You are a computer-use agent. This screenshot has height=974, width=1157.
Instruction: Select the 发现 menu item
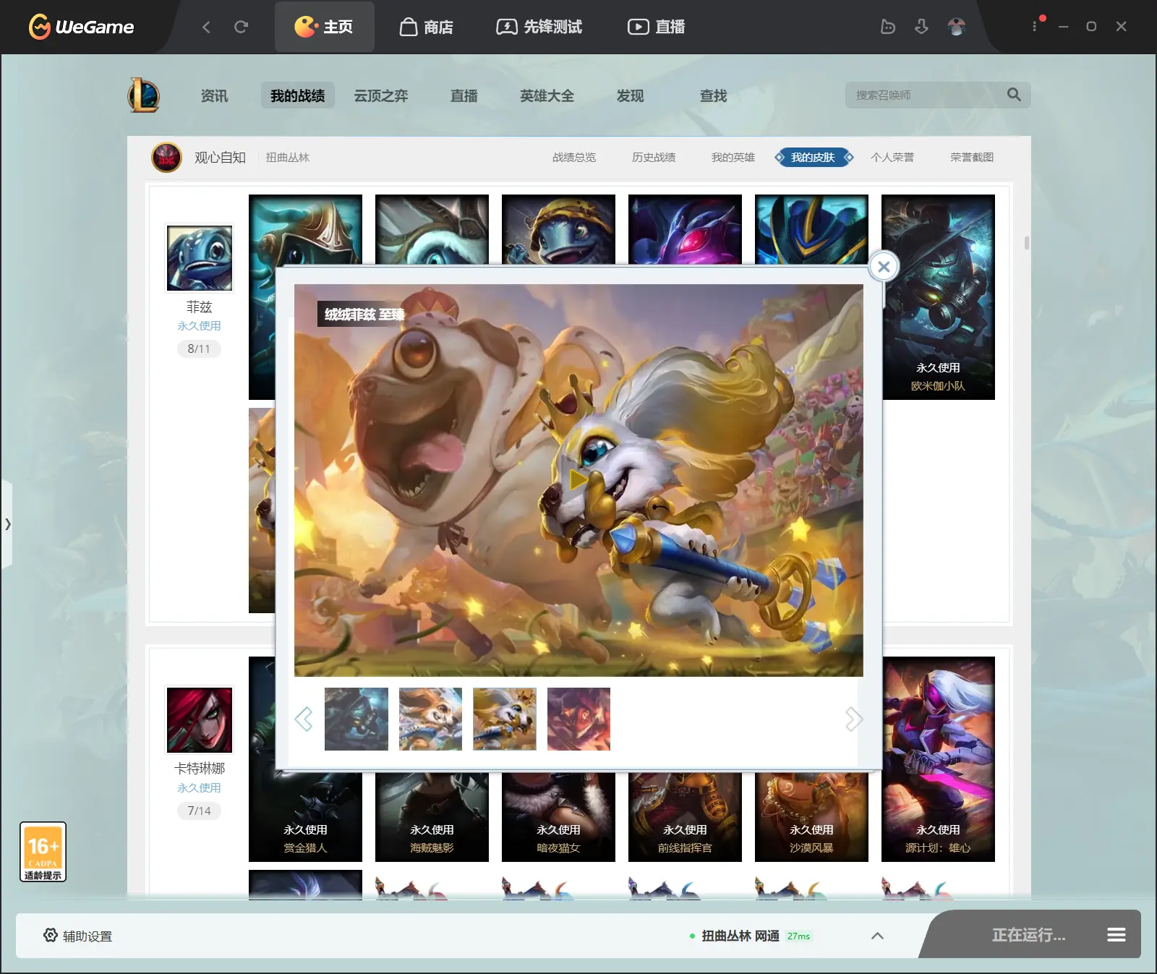coord(631,95)
